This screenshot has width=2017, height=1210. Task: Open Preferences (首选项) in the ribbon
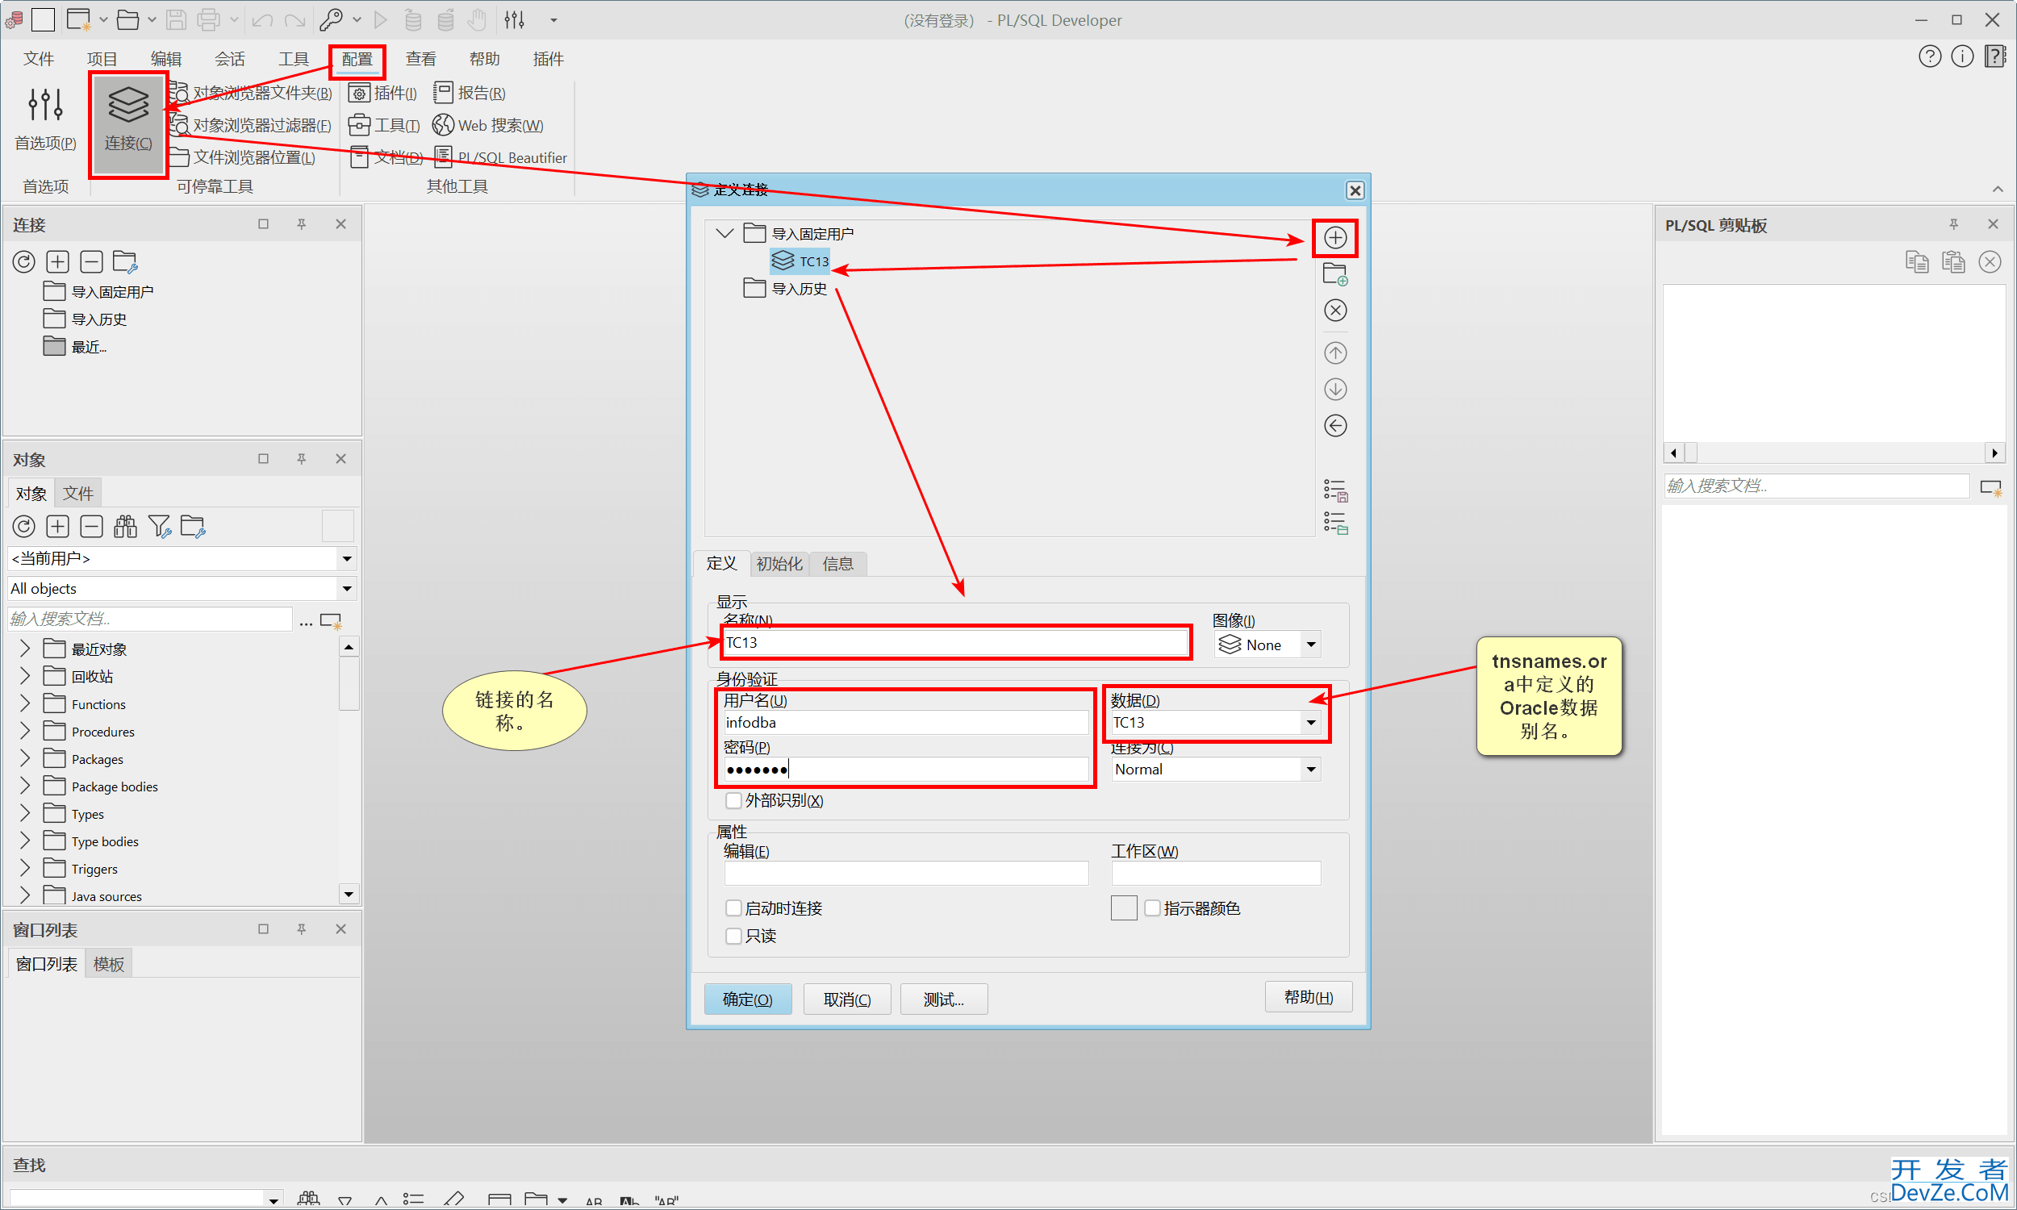pyautogui.click(x=46, y=119)
